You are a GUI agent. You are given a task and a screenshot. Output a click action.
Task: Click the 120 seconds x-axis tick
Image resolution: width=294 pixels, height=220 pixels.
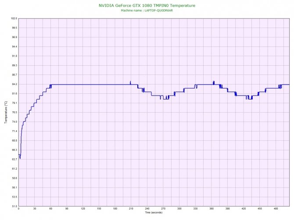pyautogui.click(x=83, y=209)
